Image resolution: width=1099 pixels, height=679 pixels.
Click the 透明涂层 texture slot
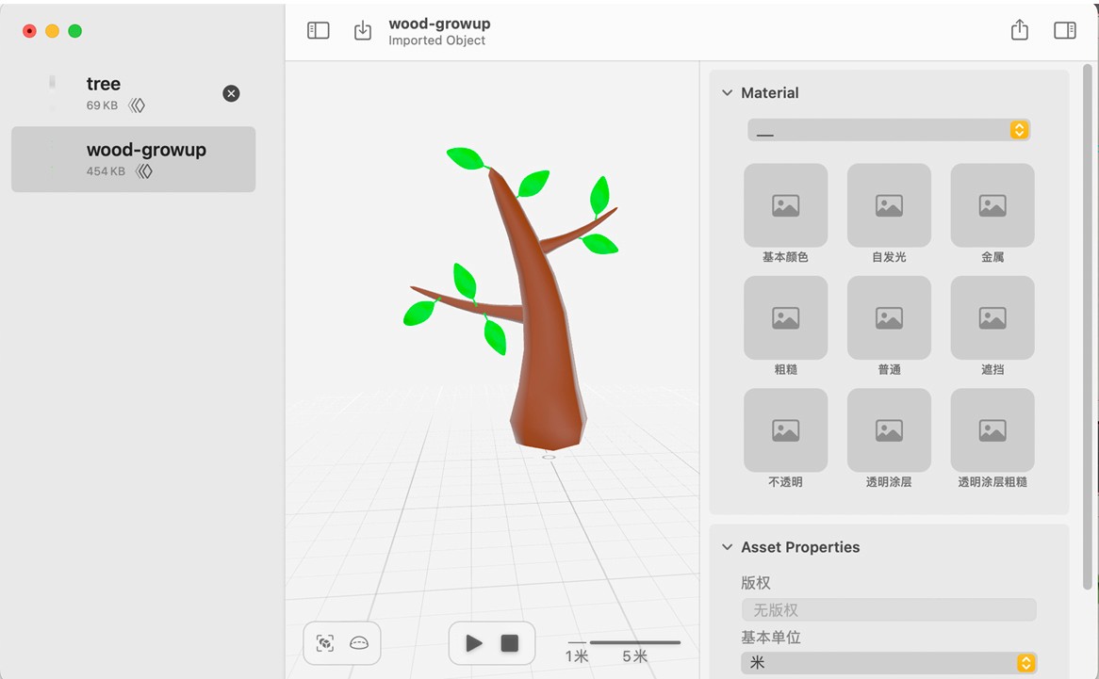[x=889, y=430]
